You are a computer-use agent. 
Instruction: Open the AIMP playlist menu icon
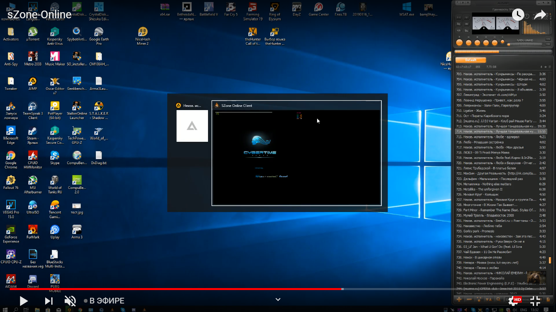[x=550, y=67]
